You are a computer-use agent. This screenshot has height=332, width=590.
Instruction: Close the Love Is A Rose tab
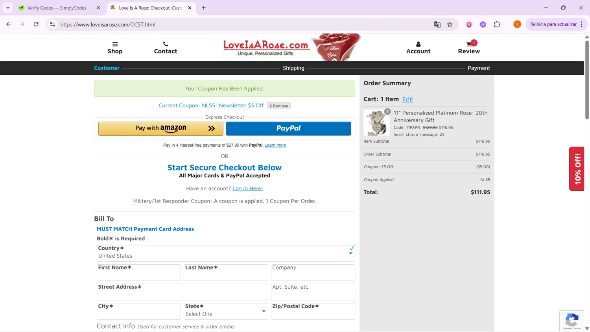[x=190, y=8]
